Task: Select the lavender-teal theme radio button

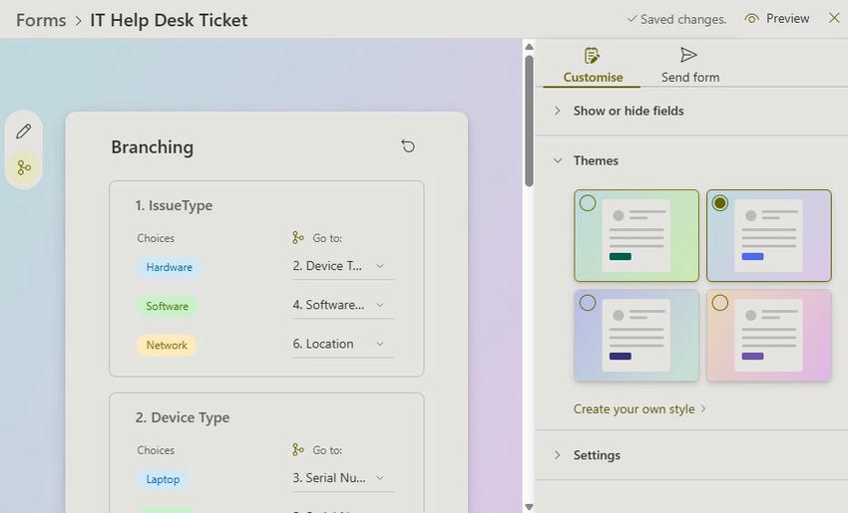Action: coord(588,303)
